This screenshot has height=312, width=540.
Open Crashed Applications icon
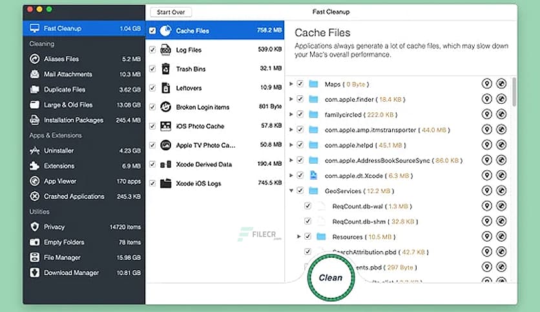(34, 196)
